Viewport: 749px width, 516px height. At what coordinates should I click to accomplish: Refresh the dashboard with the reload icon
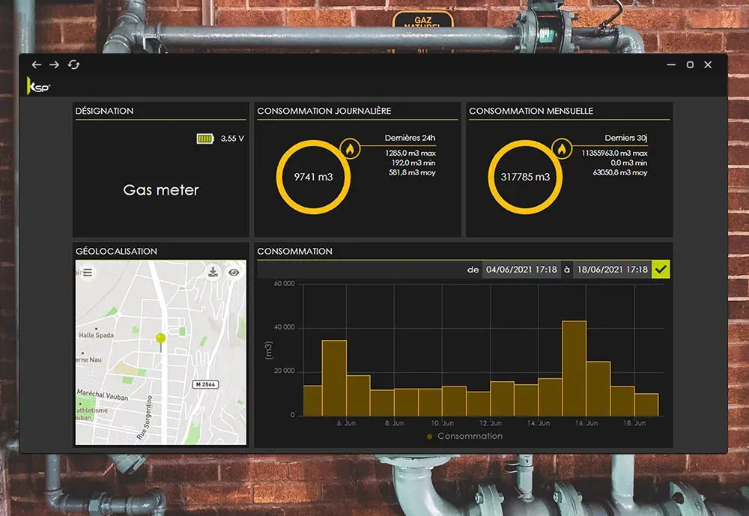point(73,65)
